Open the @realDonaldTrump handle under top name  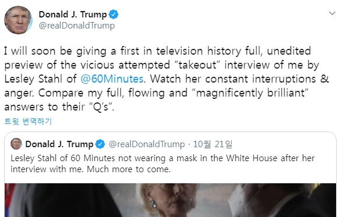tap(77, 26)
